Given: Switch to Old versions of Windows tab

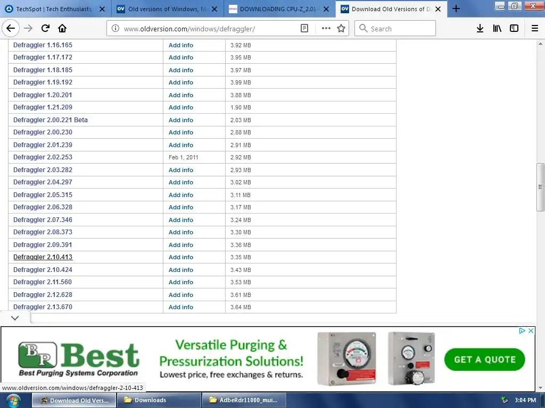Looking at the screenshot, I should 169,9.
